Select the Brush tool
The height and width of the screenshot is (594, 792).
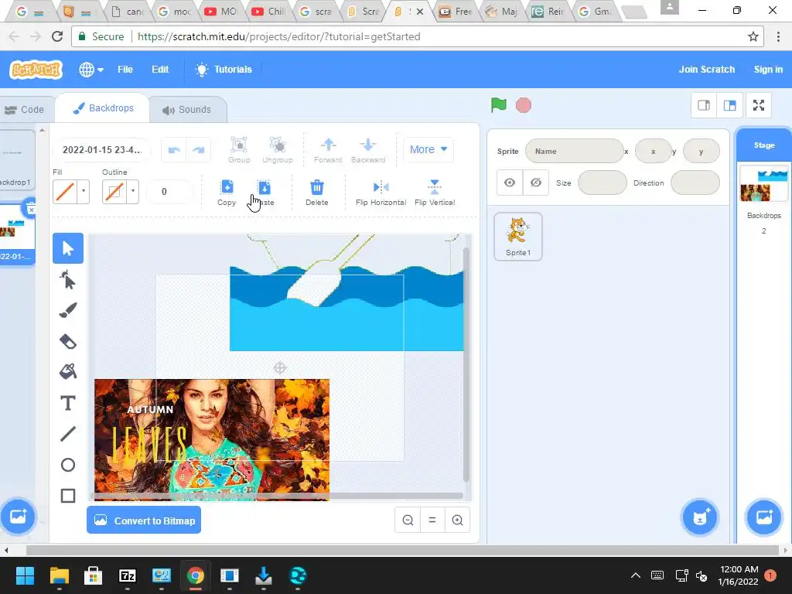click(x=68, y=310)
